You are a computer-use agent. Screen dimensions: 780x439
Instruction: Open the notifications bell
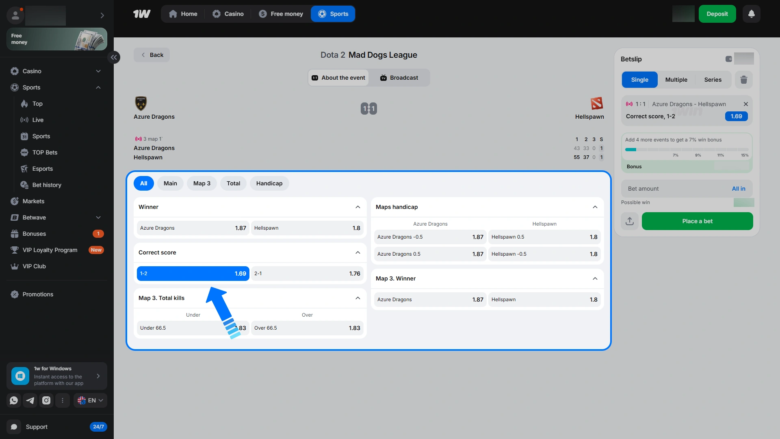pos(752,14)
